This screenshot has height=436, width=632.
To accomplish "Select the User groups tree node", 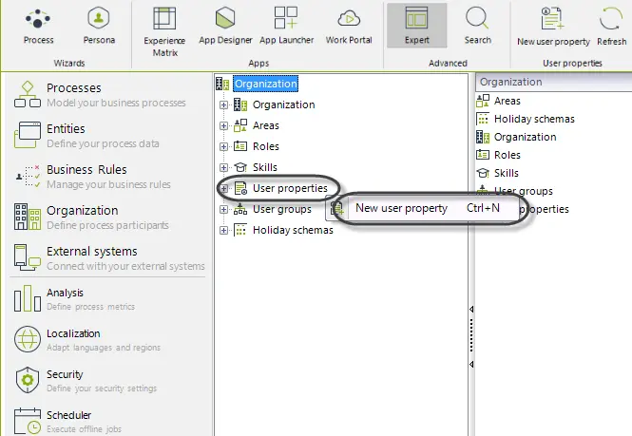I will coord(281,210).
